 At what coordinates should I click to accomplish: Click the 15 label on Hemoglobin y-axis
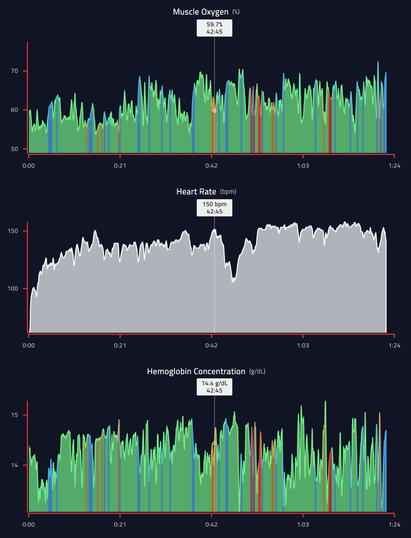(x=15, y=415)
